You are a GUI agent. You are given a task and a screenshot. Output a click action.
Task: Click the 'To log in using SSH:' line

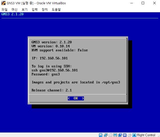52,66
